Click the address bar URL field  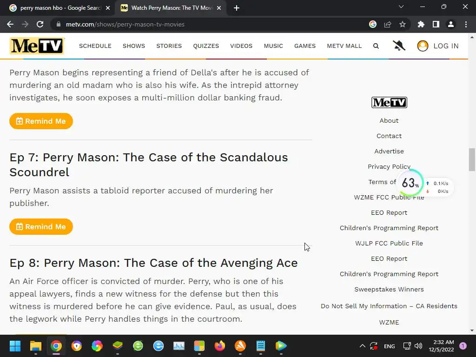pos(210,24)
